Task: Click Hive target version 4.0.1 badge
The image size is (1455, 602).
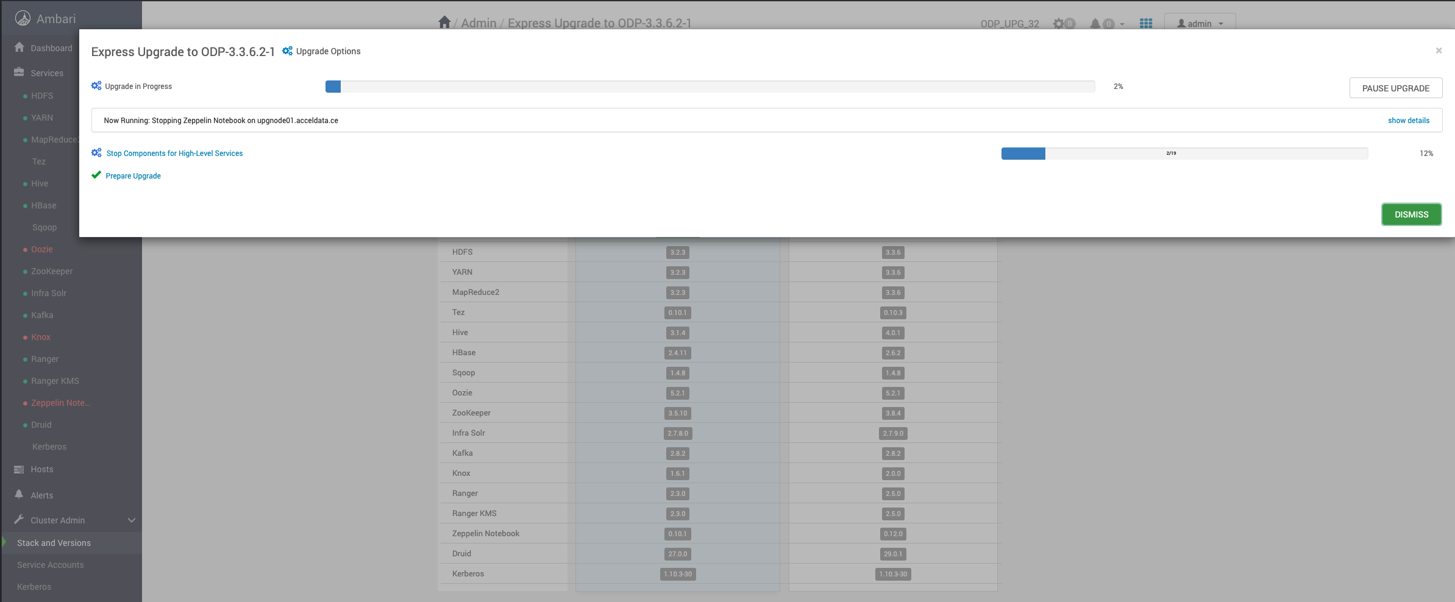Action: click(893, 333)
